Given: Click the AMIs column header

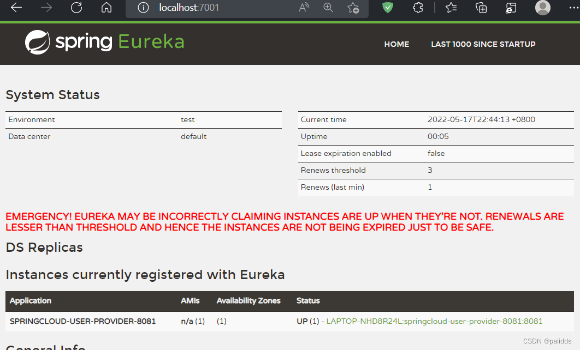Looking at the screenshot, I should 190,301.
